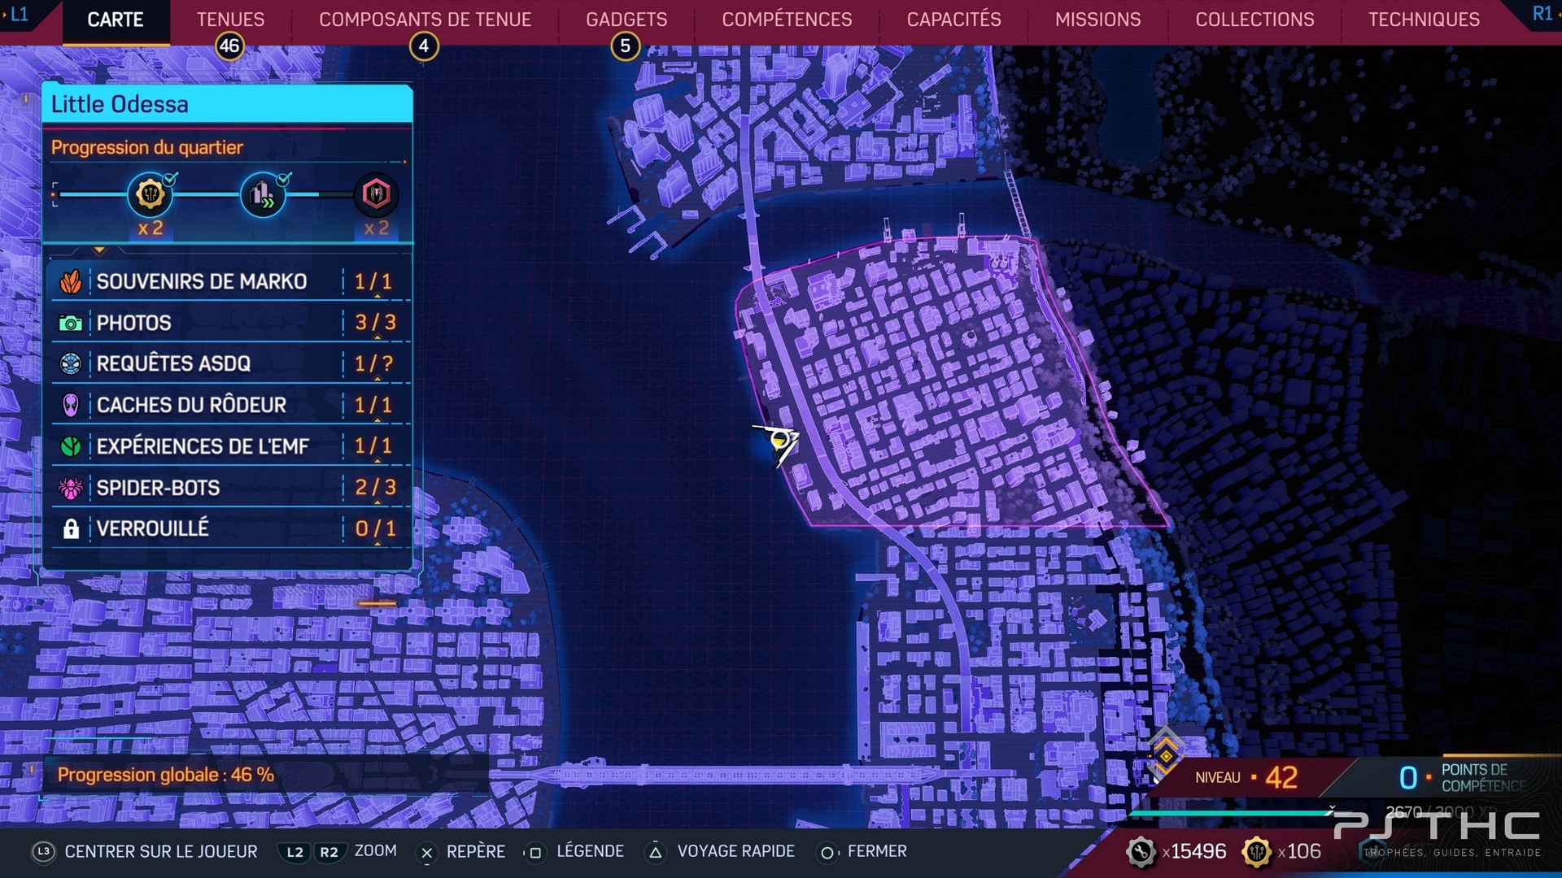Click CENTRER SUR LE JOUEUR prompt
The image size is (1562, 878).
[x=161, y=851]
